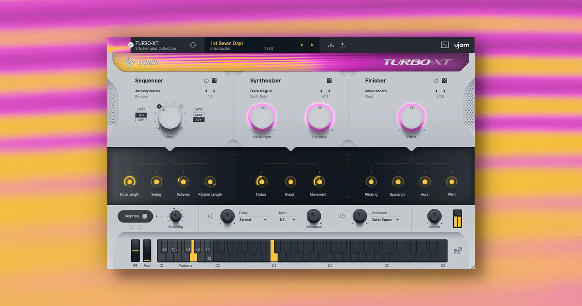
Task: Click the mute key icon on the keyboard
Action: coord(164,250)
